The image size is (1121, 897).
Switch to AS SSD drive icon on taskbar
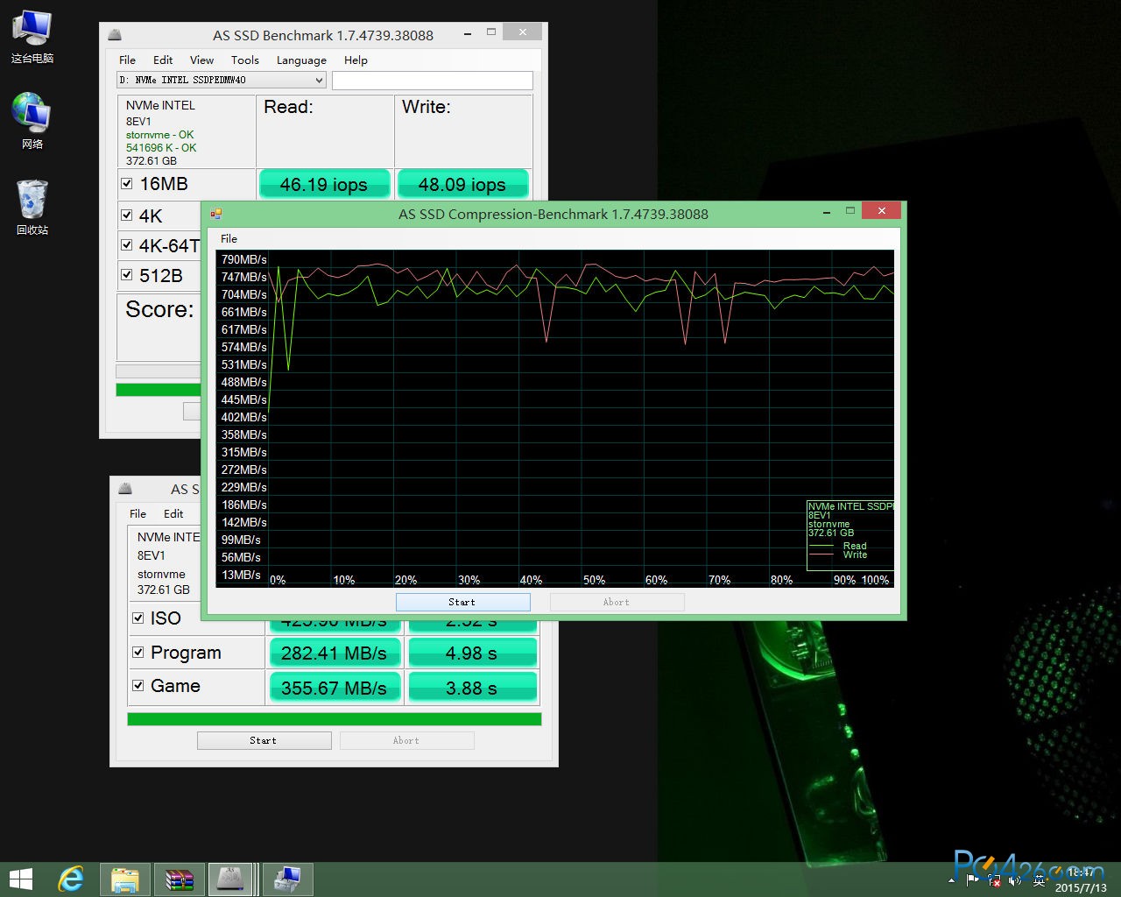coord(231,879)
